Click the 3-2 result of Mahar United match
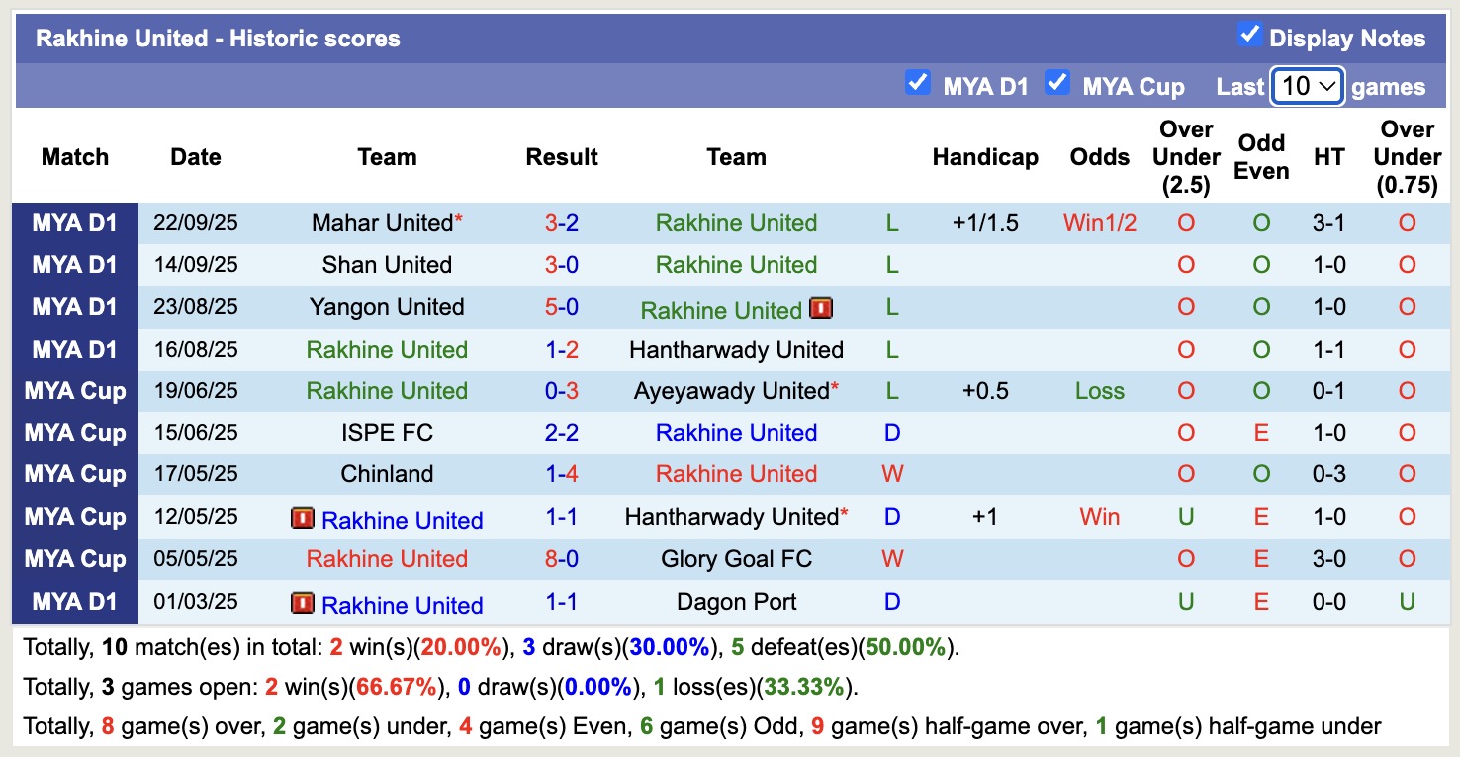This screenshot has width=1460, height=757. point(562,223)
